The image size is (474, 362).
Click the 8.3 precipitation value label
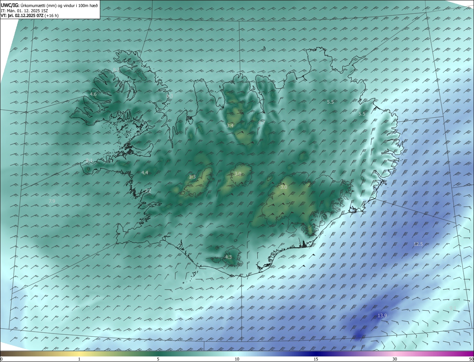click(170, 96)
